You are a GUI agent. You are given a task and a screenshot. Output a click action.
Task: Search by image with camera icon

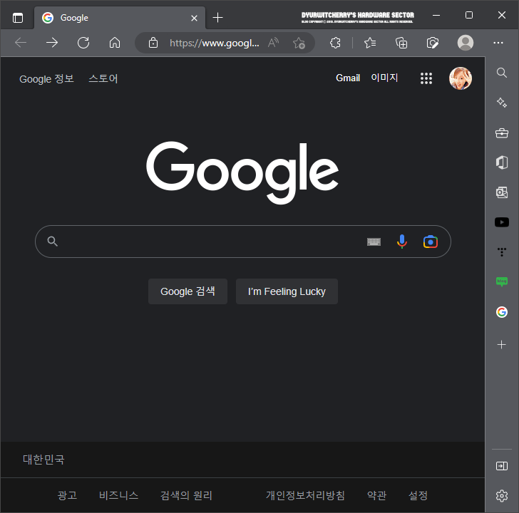coord(431,242)
